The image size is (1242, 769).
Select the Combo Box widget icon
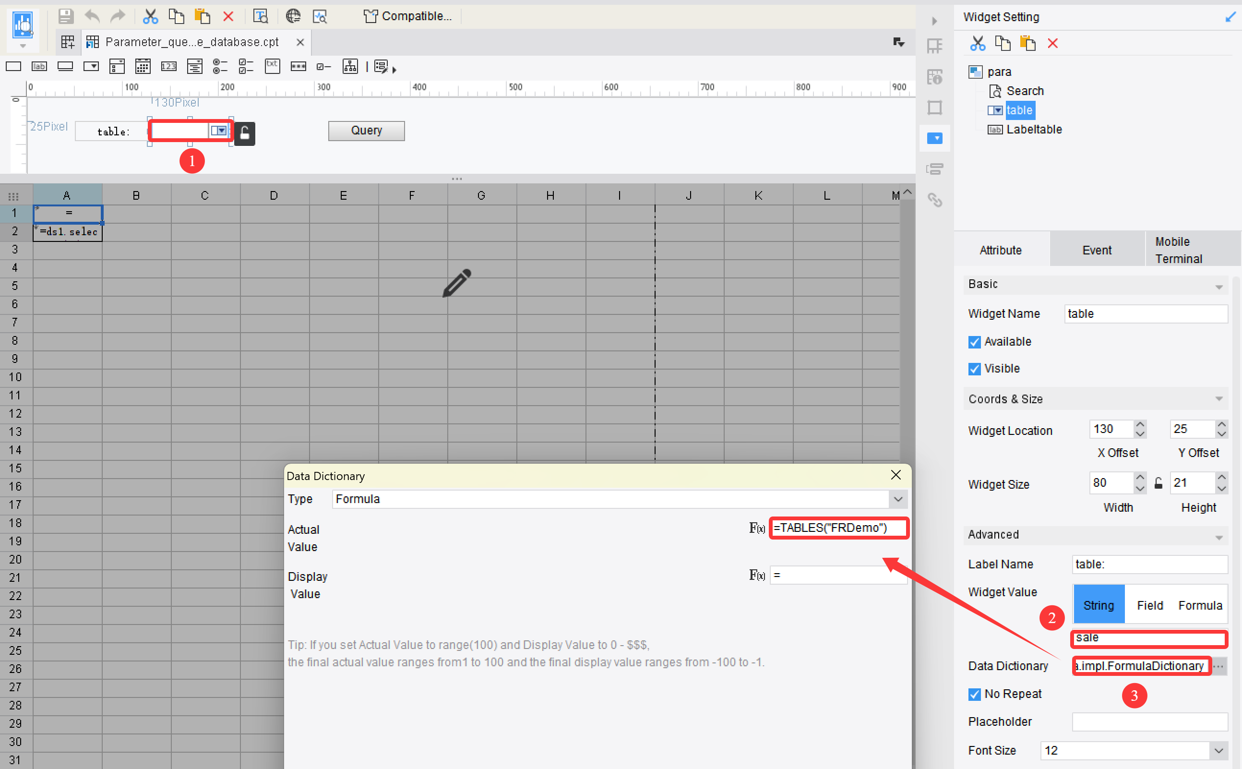91,66
